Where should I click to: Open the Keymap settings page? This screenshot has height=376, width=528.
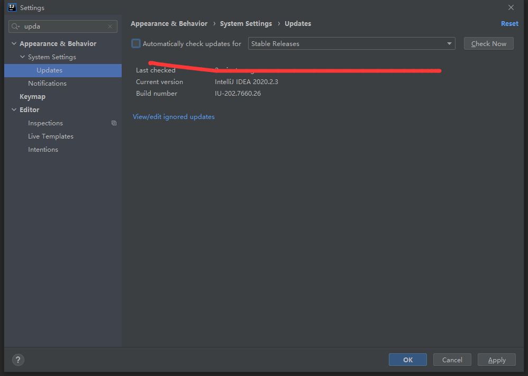point(32,97)
